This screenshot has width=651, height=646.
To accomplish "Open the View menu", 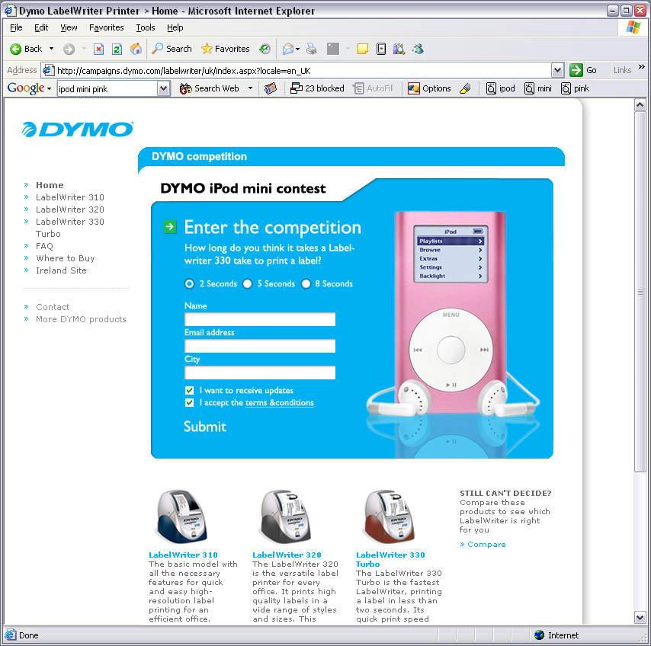I will tap(69, 27).
